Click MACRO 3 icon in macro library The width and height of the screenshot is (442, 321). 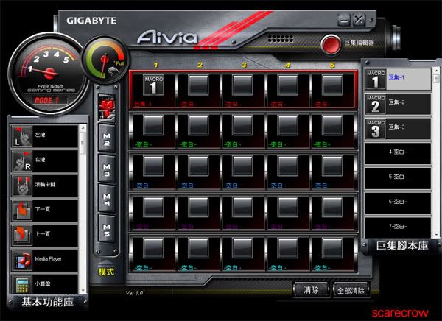coord(375,129)
